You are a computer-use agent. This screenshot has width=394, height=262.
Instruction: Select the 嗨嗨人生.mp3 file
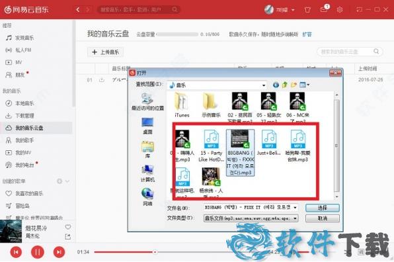[182, 146]
